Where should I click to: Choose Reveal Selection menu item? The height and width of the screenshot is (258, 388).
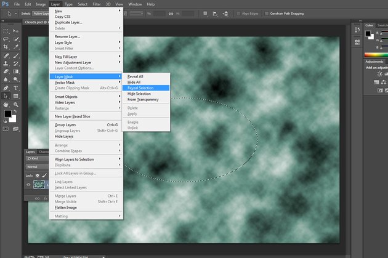pyautogui.click(x=146, y=88)
